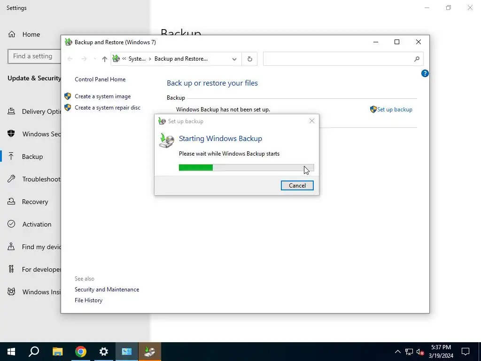Cancel the Starting Windows Backup dialog
This screenshot has width=481, height=361.
pos(297,185)
